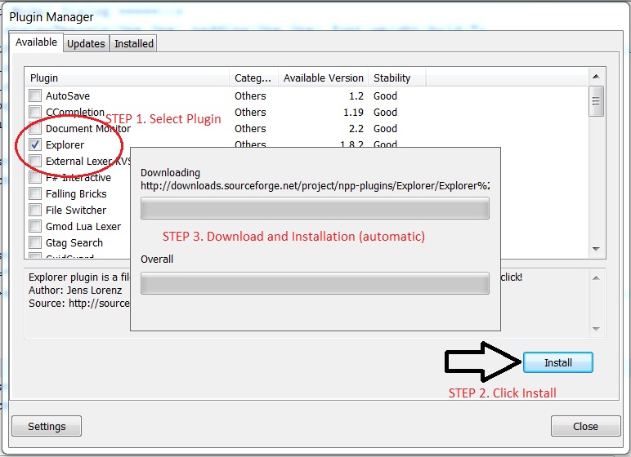
Task: Sort by Stability column header
Action: [396, 78]
